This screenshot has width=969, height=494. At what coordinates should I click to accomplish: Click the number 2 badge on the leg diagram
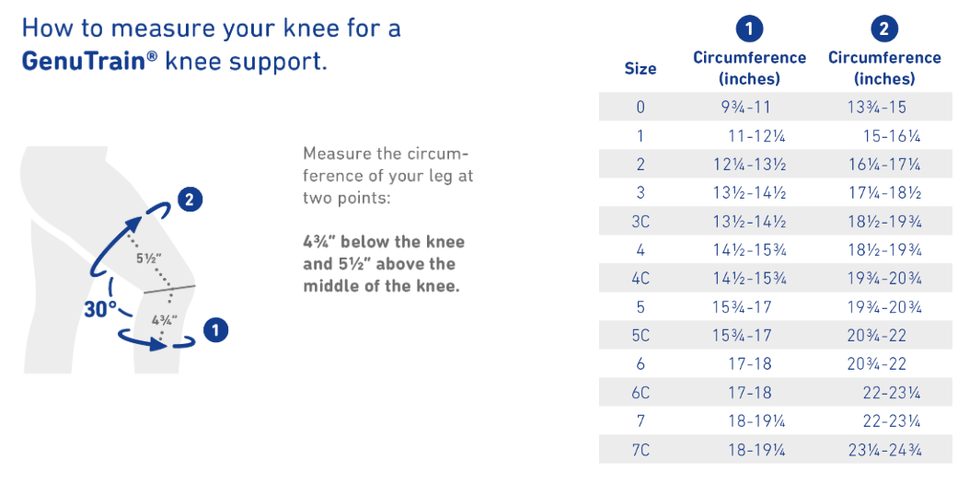point(190,200)
